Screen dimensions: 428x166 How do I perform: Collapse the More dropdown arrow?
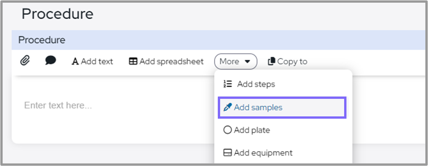pos(247,61)
